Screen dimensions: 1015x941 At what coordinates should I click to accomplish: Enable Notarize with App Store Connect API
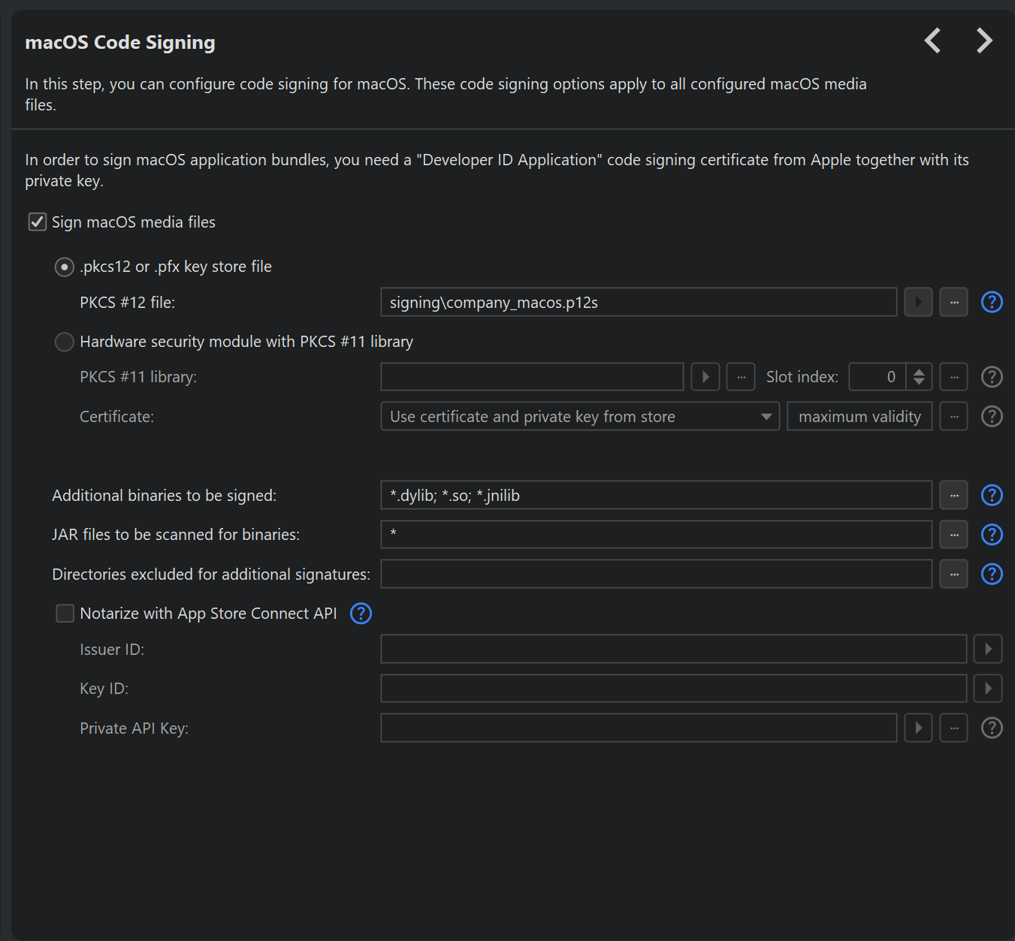pyautogui.click(x=65, y=614)
